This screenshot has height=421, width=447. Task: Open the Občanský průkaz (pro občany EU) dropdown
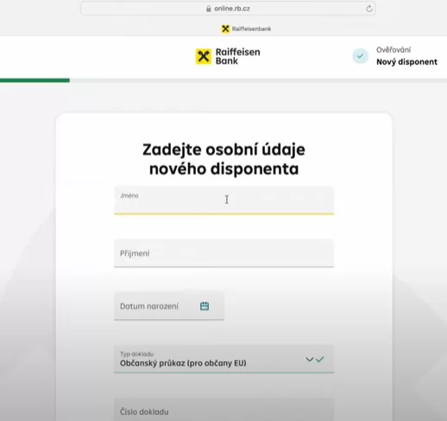tap(223, 359)
